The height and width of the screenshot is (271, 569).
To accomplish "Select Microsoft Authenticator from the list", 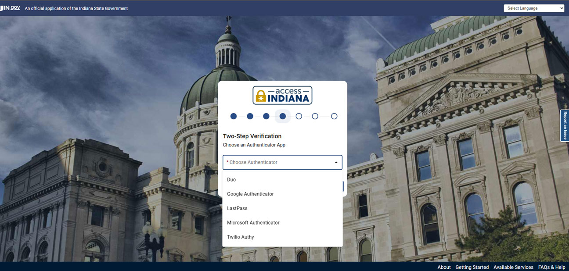I will tap(253, 223).
